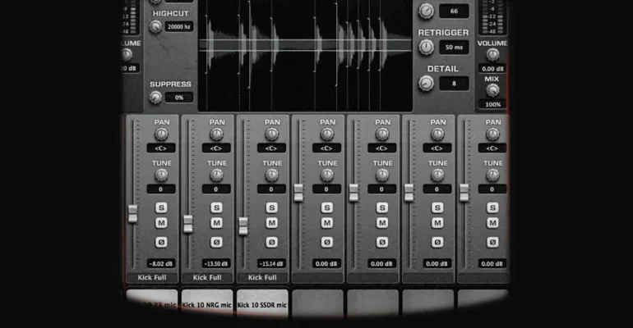This screenshot has height=328, width=633.
Task: Solo the first Kick Full channel
Action: 161,207
